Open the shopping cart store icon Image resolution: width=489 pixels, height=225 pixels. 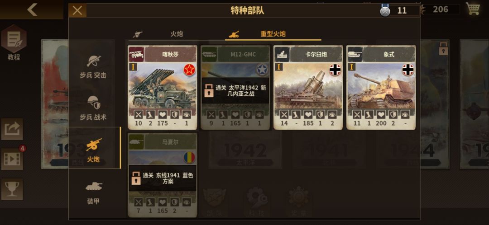[473, 9]
